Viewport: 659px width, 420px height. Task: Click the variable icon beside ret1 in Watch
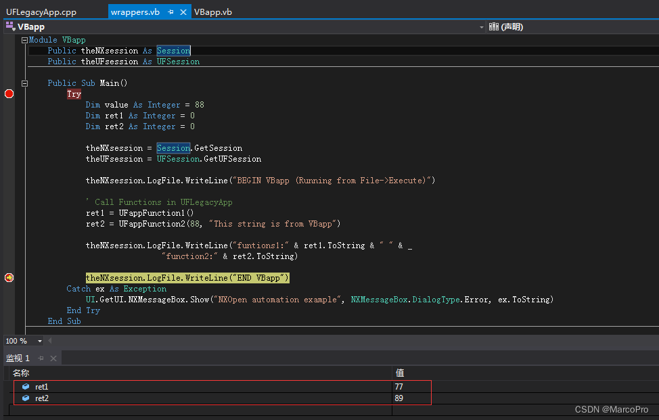tap(27, 386)
